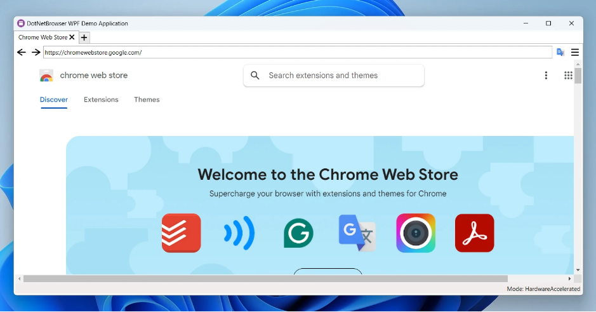
Task: Click the red Todoist extension icon
Action: pyautogui.click(x=182, y=233)
